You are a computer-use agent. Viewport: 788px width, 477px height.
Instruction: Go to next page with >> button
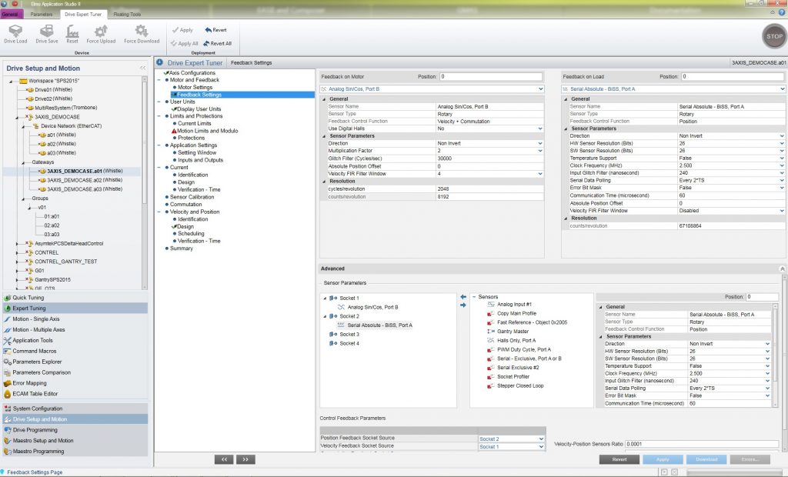click(245, 459)
